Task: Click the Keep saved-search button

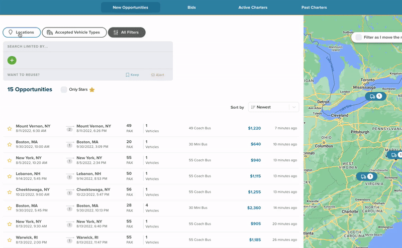Action: pyautogui.click(x=132, y=75)
